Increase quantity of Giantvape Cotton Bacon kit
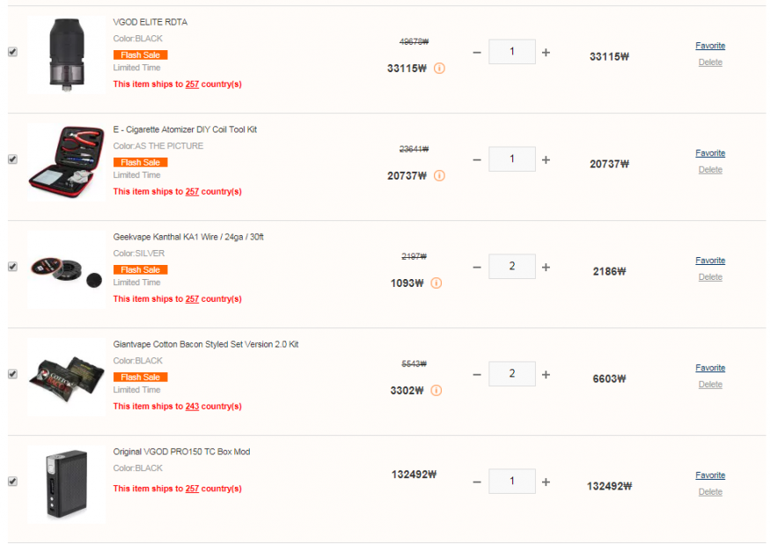Screen dimensions: 770x544 click(x=546, y=375)
